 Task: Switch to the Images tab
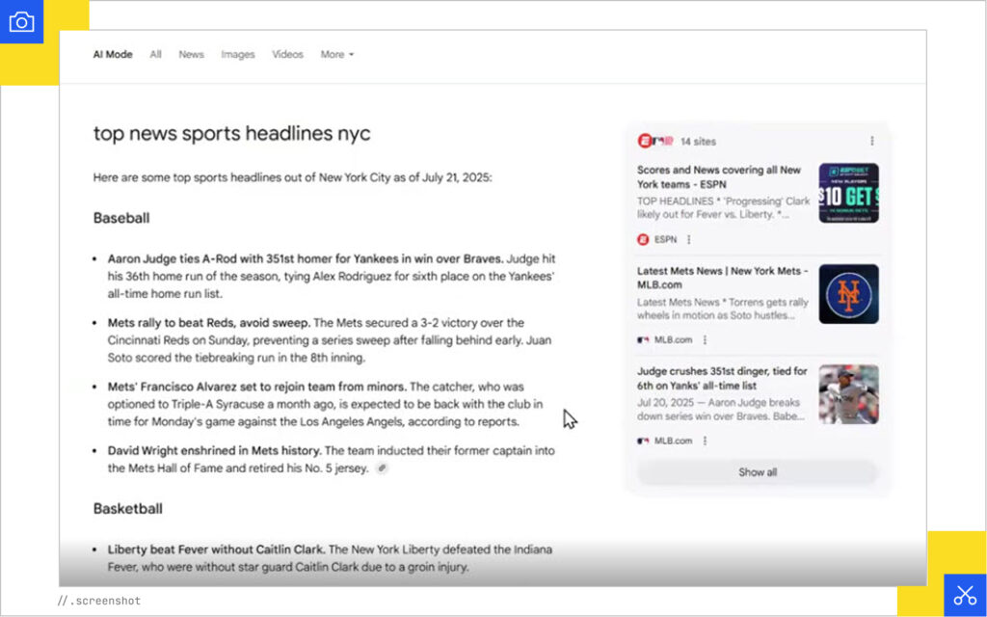tap(238, 55)
